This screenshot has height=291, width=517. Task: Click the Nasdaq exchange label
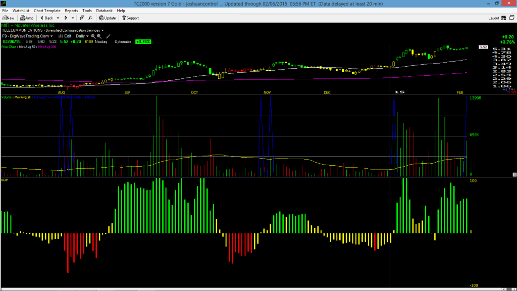101,42
